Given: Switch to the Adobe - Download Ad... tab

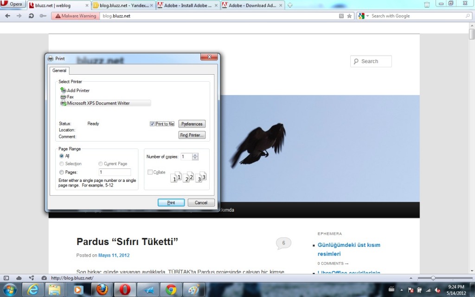Looking at the screenshot, I should tap(252, 5).
